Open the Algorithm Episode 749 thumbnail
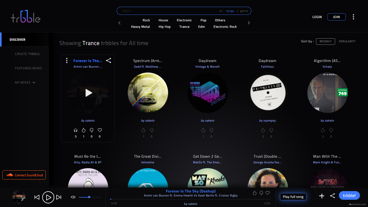 (327, 93)
